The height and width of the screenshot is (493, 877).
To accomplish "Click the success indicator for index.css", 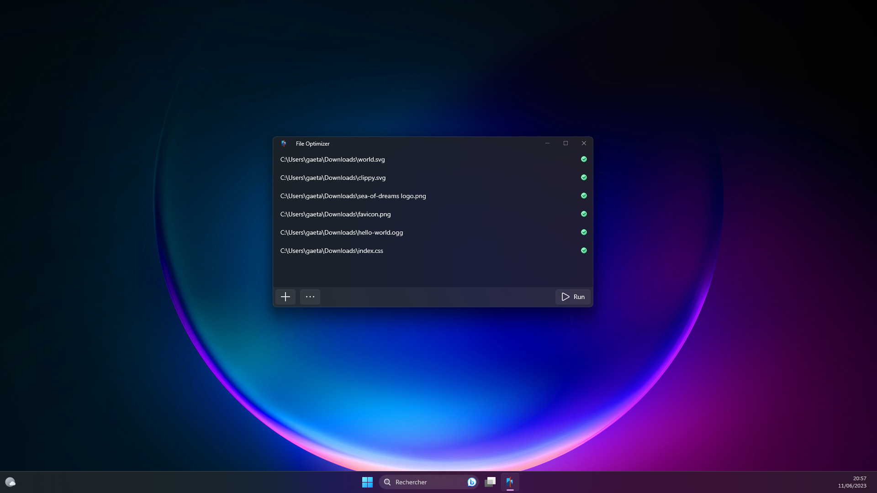I will tap(584, 250).
